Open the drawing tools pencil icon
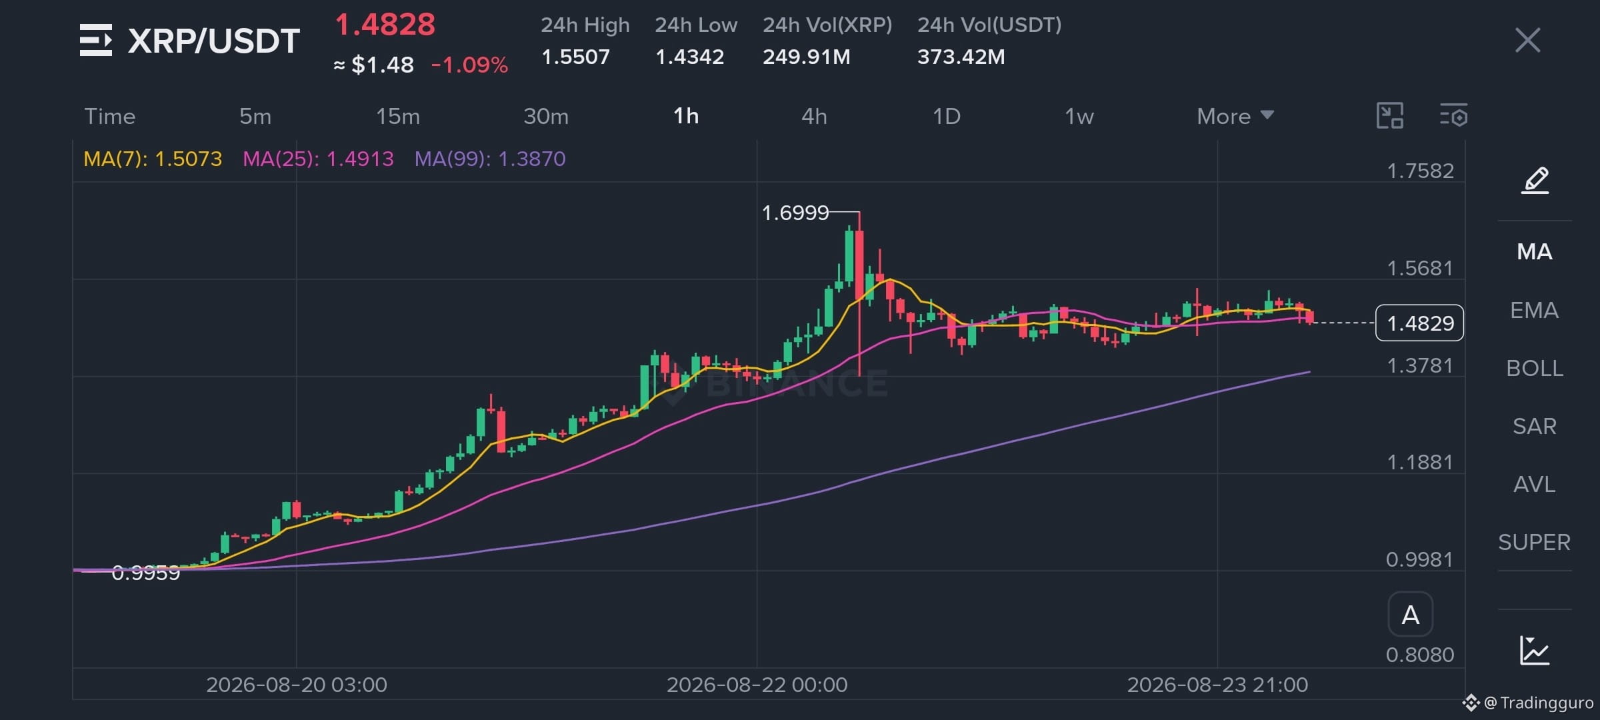This screenshot has height=720, width=1600. (x=1535, y=180)
